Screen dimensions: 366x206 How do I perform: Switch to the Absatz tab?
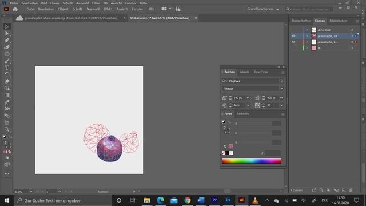click(244, 72)
